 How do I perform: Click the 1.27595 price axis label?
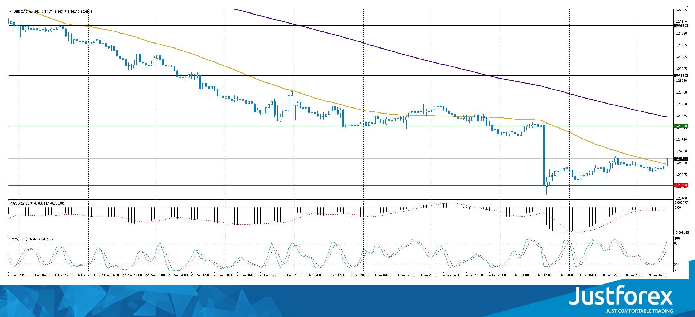(681, 10)
